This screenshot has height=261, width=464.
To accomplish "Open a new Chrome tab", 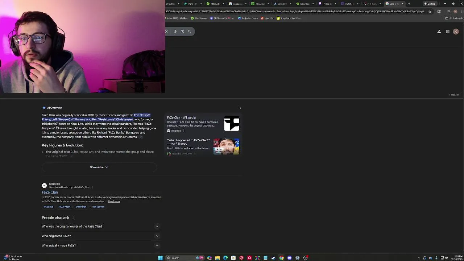I will 409,4.
